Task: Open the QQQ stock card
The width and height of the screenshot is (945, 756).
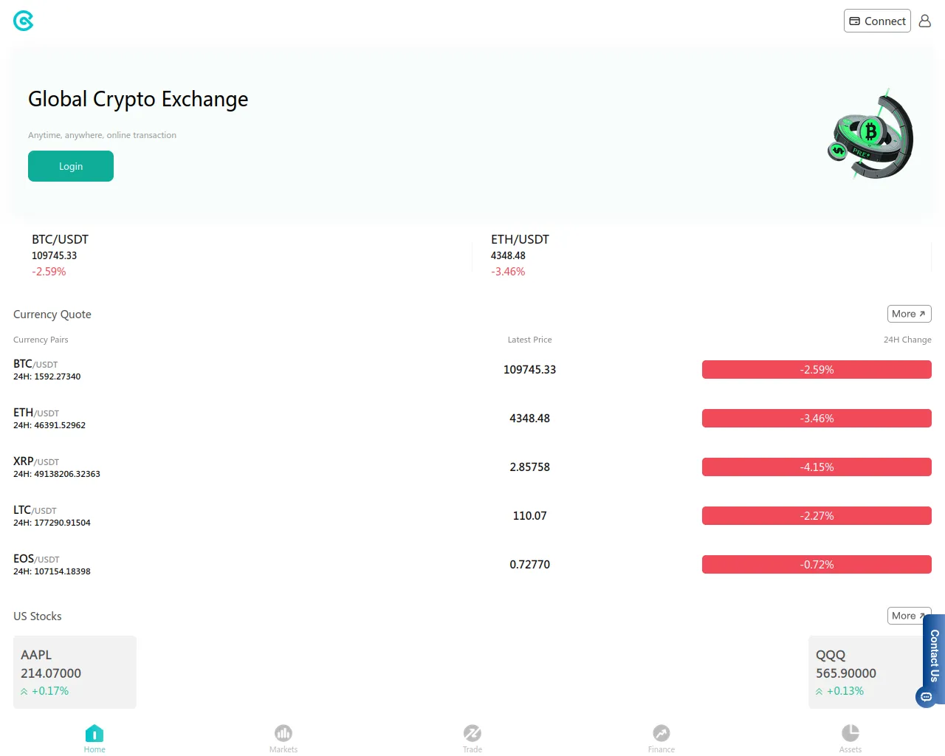Action: click(x=870, y=672)
